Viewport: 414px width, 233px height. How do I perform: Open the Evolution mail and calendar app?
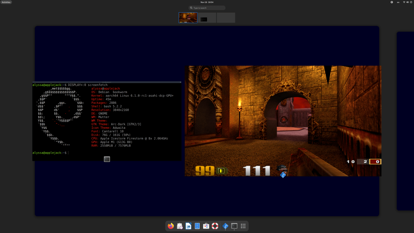pyautogui.click(x=180, y=226)
